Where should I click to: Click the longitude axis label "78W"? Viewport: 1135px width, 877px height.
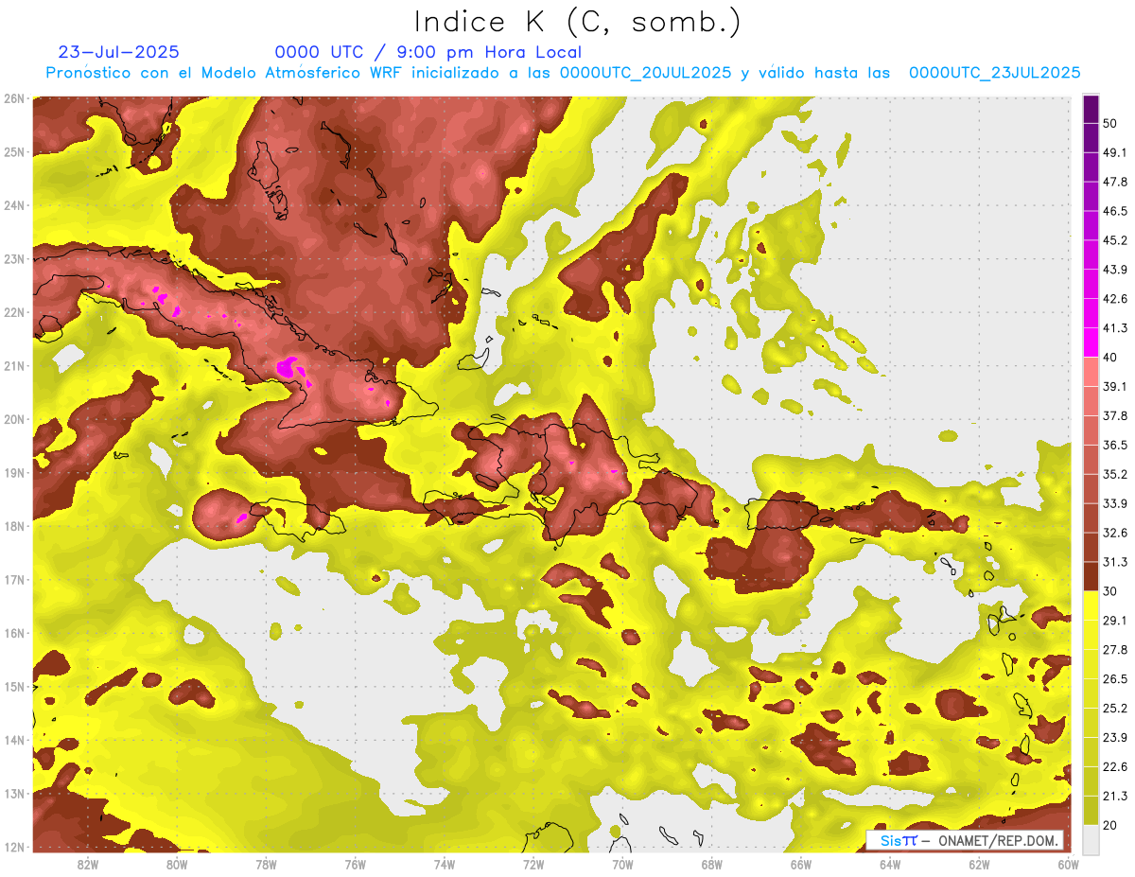click(x=266, y=864)
